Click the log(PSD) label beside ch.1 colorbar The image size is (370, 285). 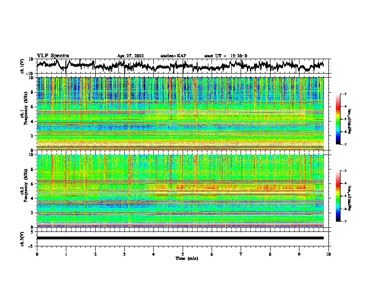pos(349,121)
